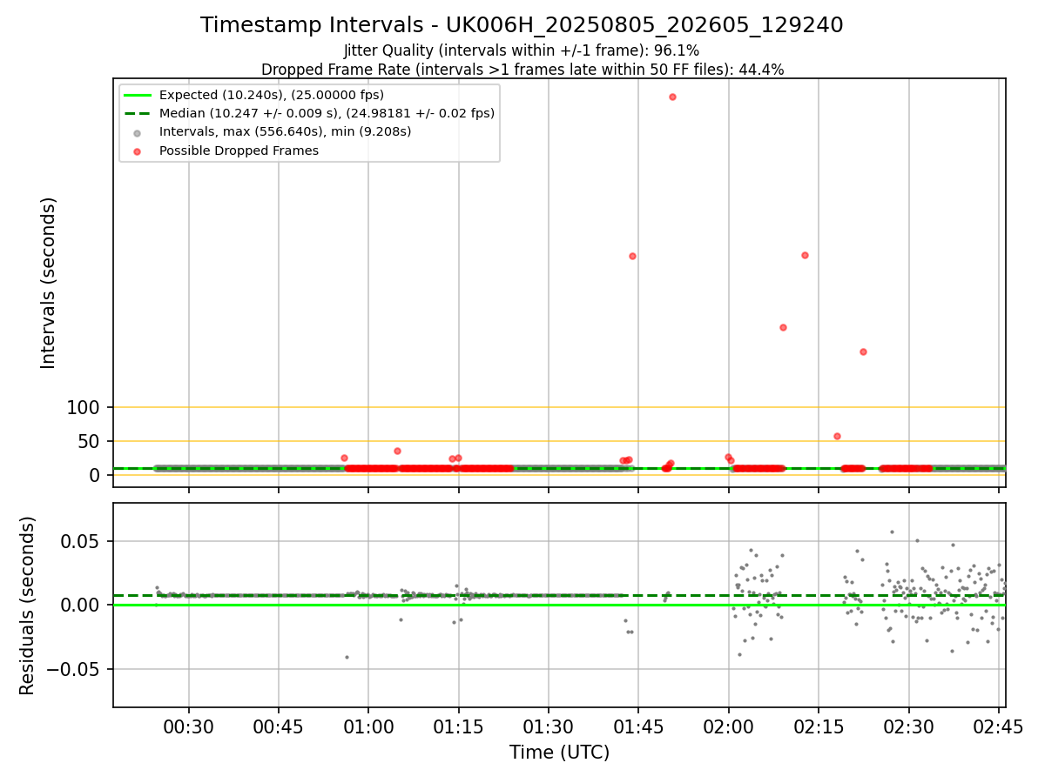This screenshot has height=783, width=1045.
Task: Click the 0.00 tick on the residuals axis
Action: coord(80,605)
